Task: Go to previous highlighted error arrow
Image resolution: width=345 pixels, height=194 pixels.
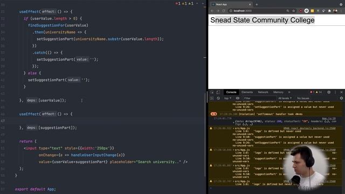Action: pos(197,4)
